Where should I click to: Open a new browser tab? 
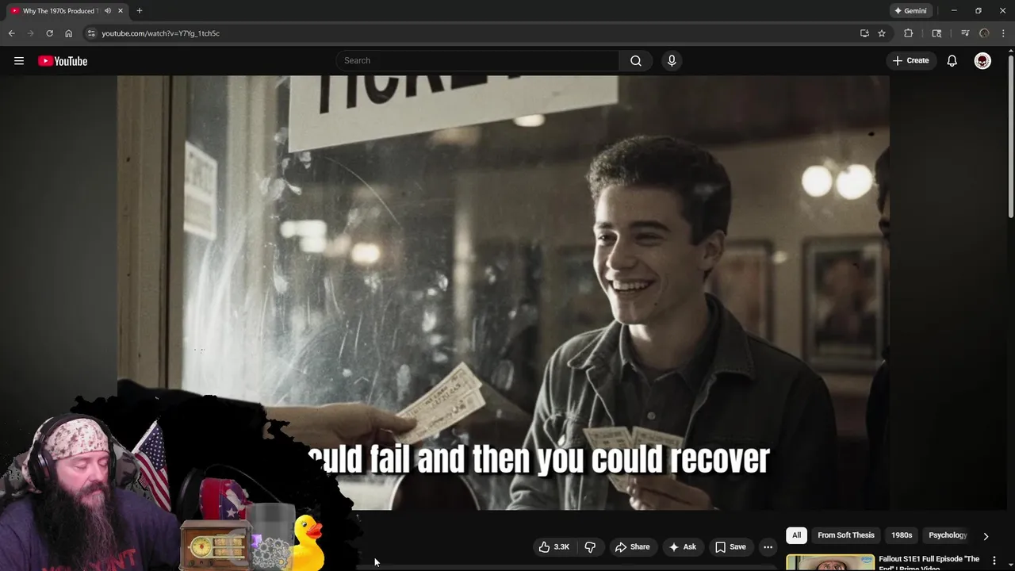tap(140, 11)
